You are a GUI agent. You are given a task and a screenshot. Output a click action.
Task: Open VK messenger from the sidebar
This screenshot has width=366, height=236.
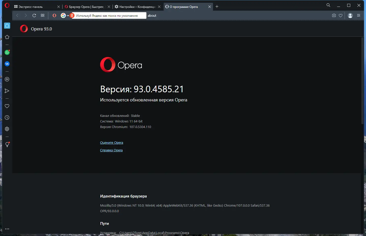[x=7, y=64]
